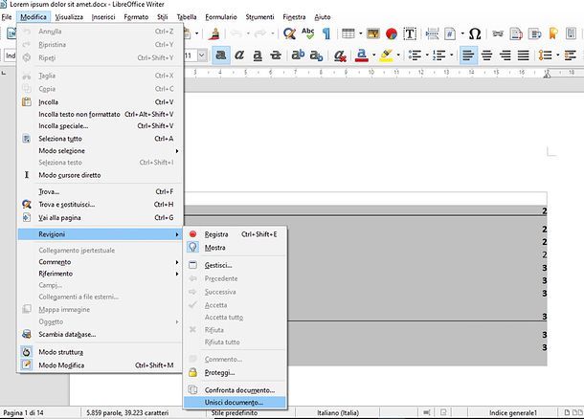Open the Aiuto menu

pos(323,17)
